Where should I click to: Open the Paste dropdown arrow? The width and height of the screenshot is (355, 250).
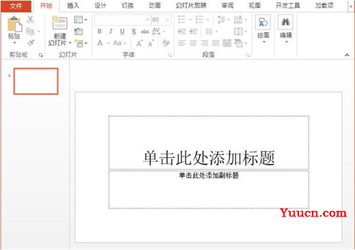[x=14, y=43]
